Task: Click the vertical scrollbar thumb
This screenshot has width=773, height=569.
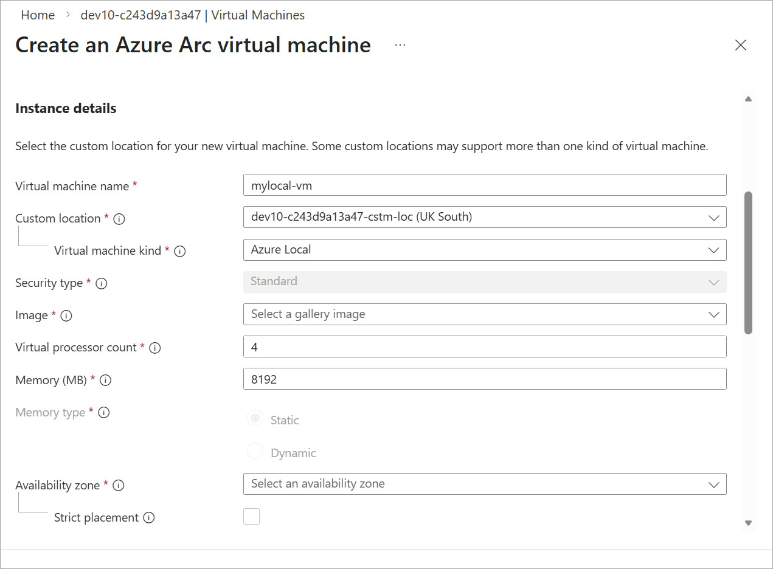Action: [x=748, y=263]
